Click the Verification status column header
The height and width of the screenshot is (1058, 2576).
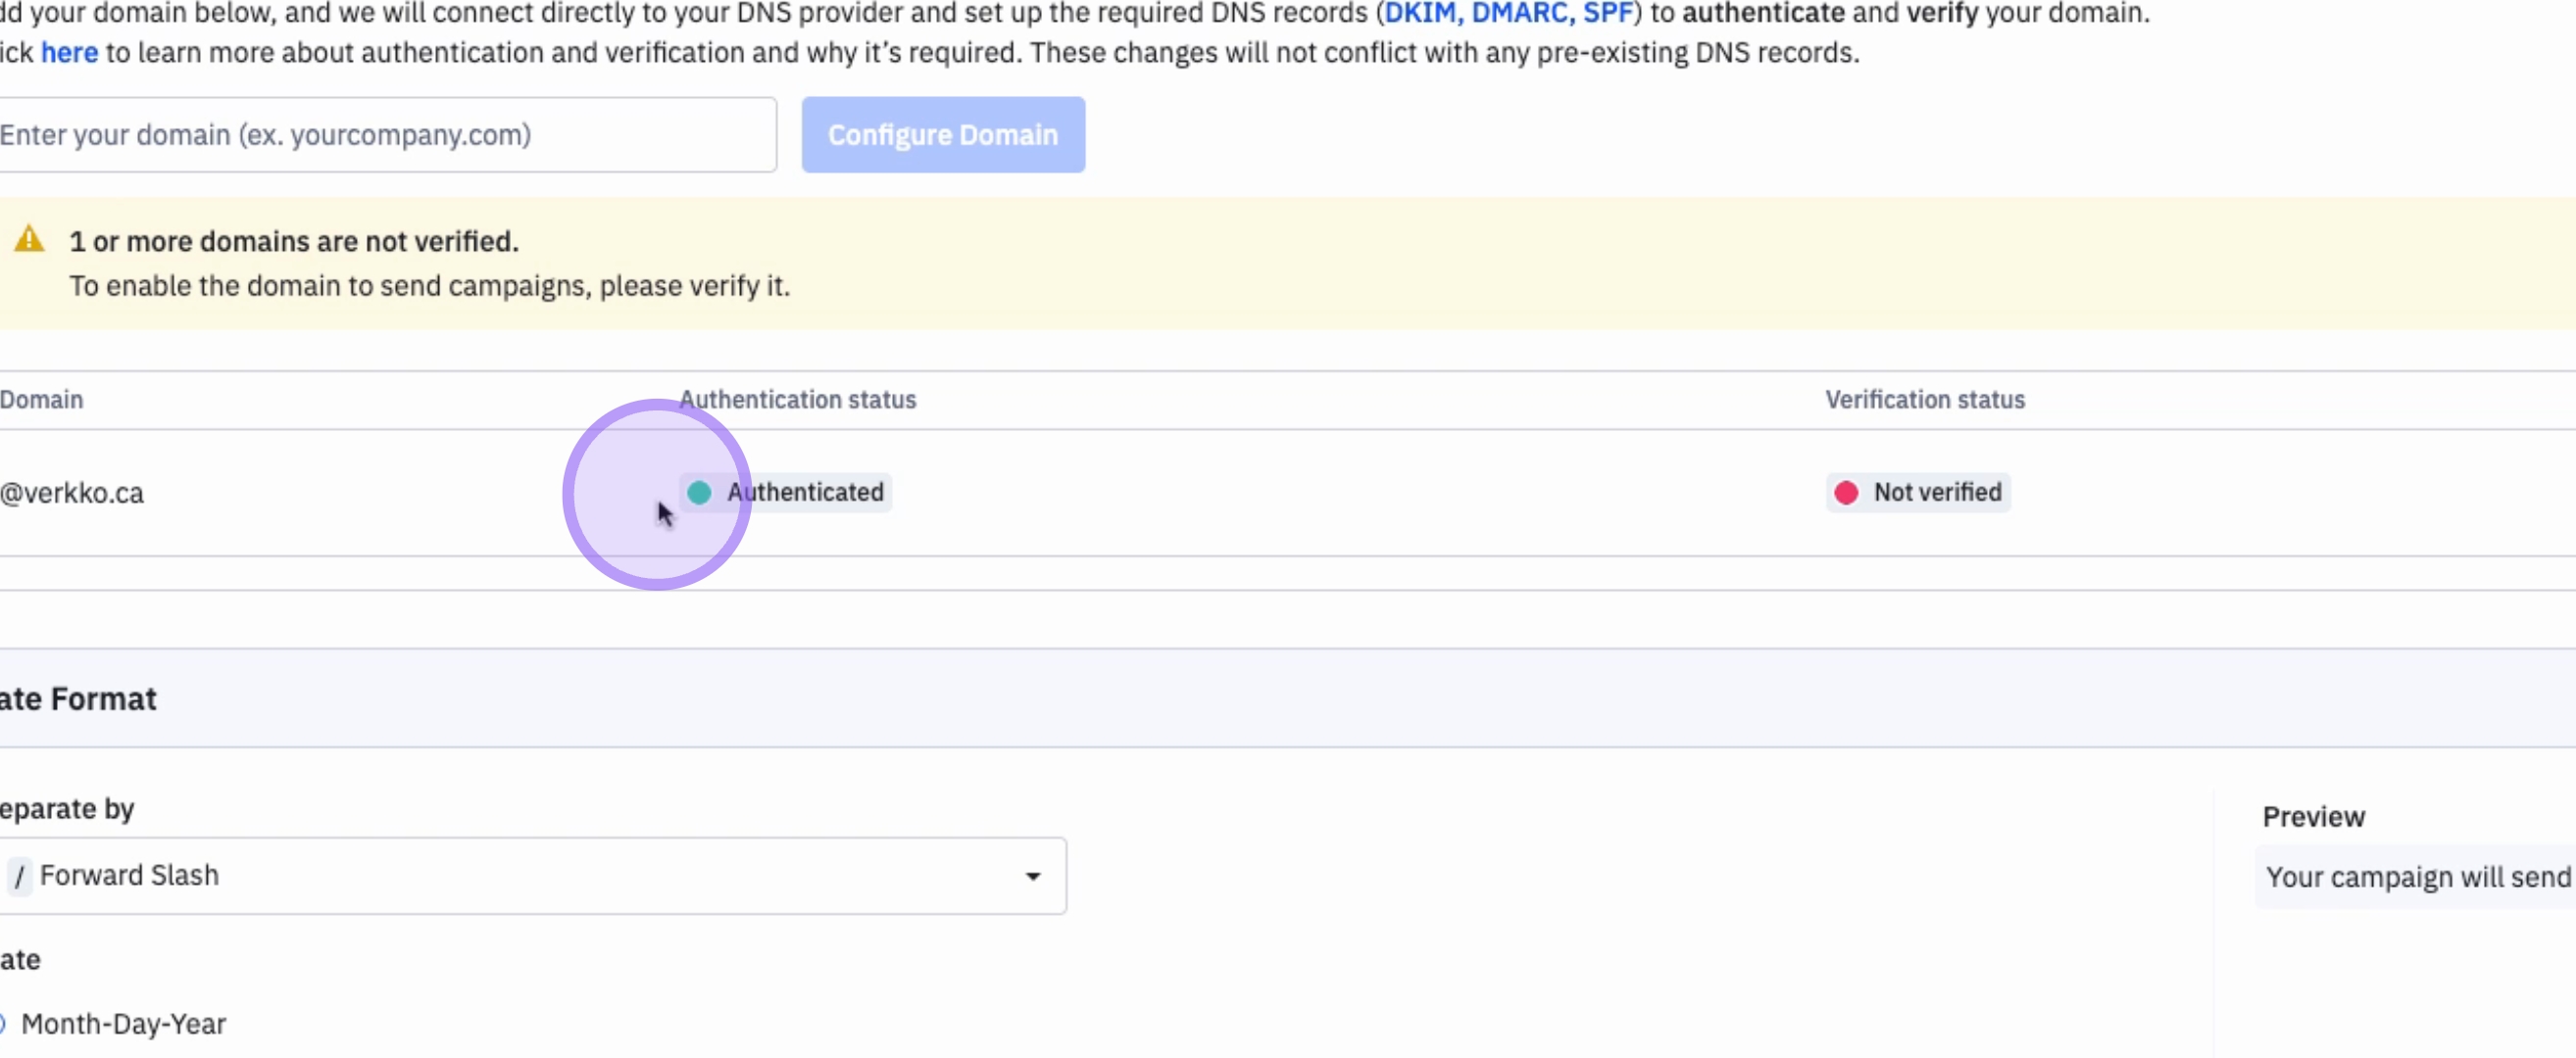tap(1924, 400)
